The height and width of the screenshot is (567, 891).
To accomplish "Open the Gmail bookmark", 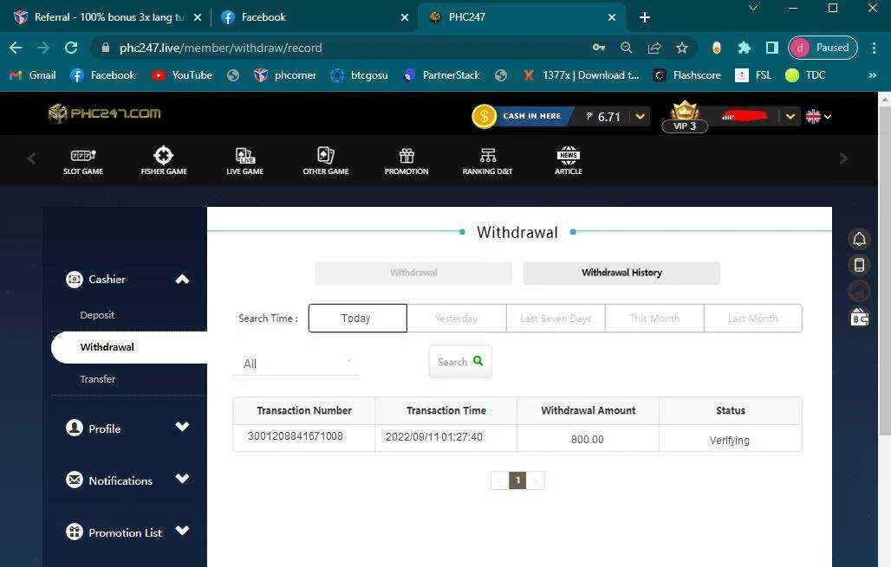I will coord(33,75).
